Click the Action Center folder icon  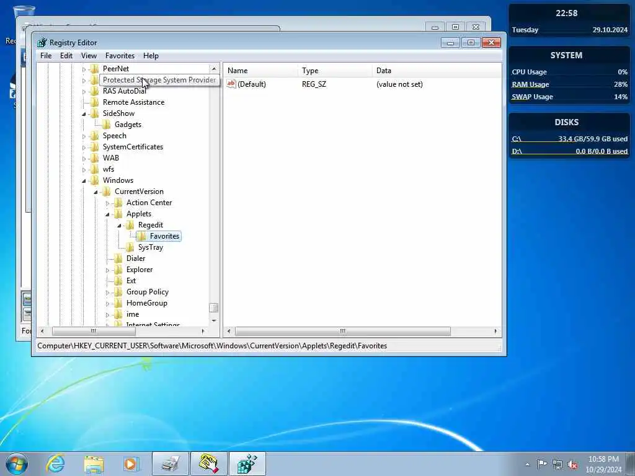point(118,203)
